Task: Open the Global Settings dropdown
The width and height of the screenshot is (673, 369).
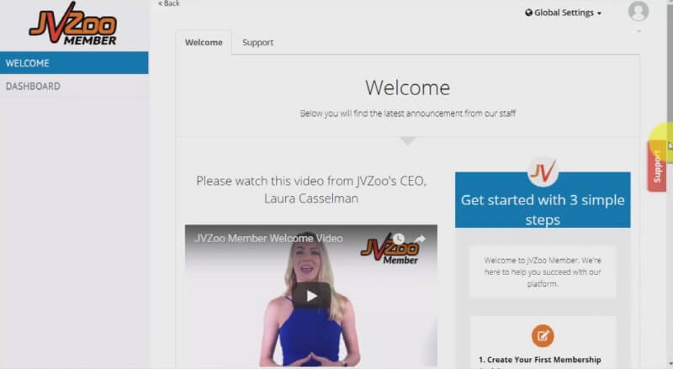Action: [x=563, y=13]
